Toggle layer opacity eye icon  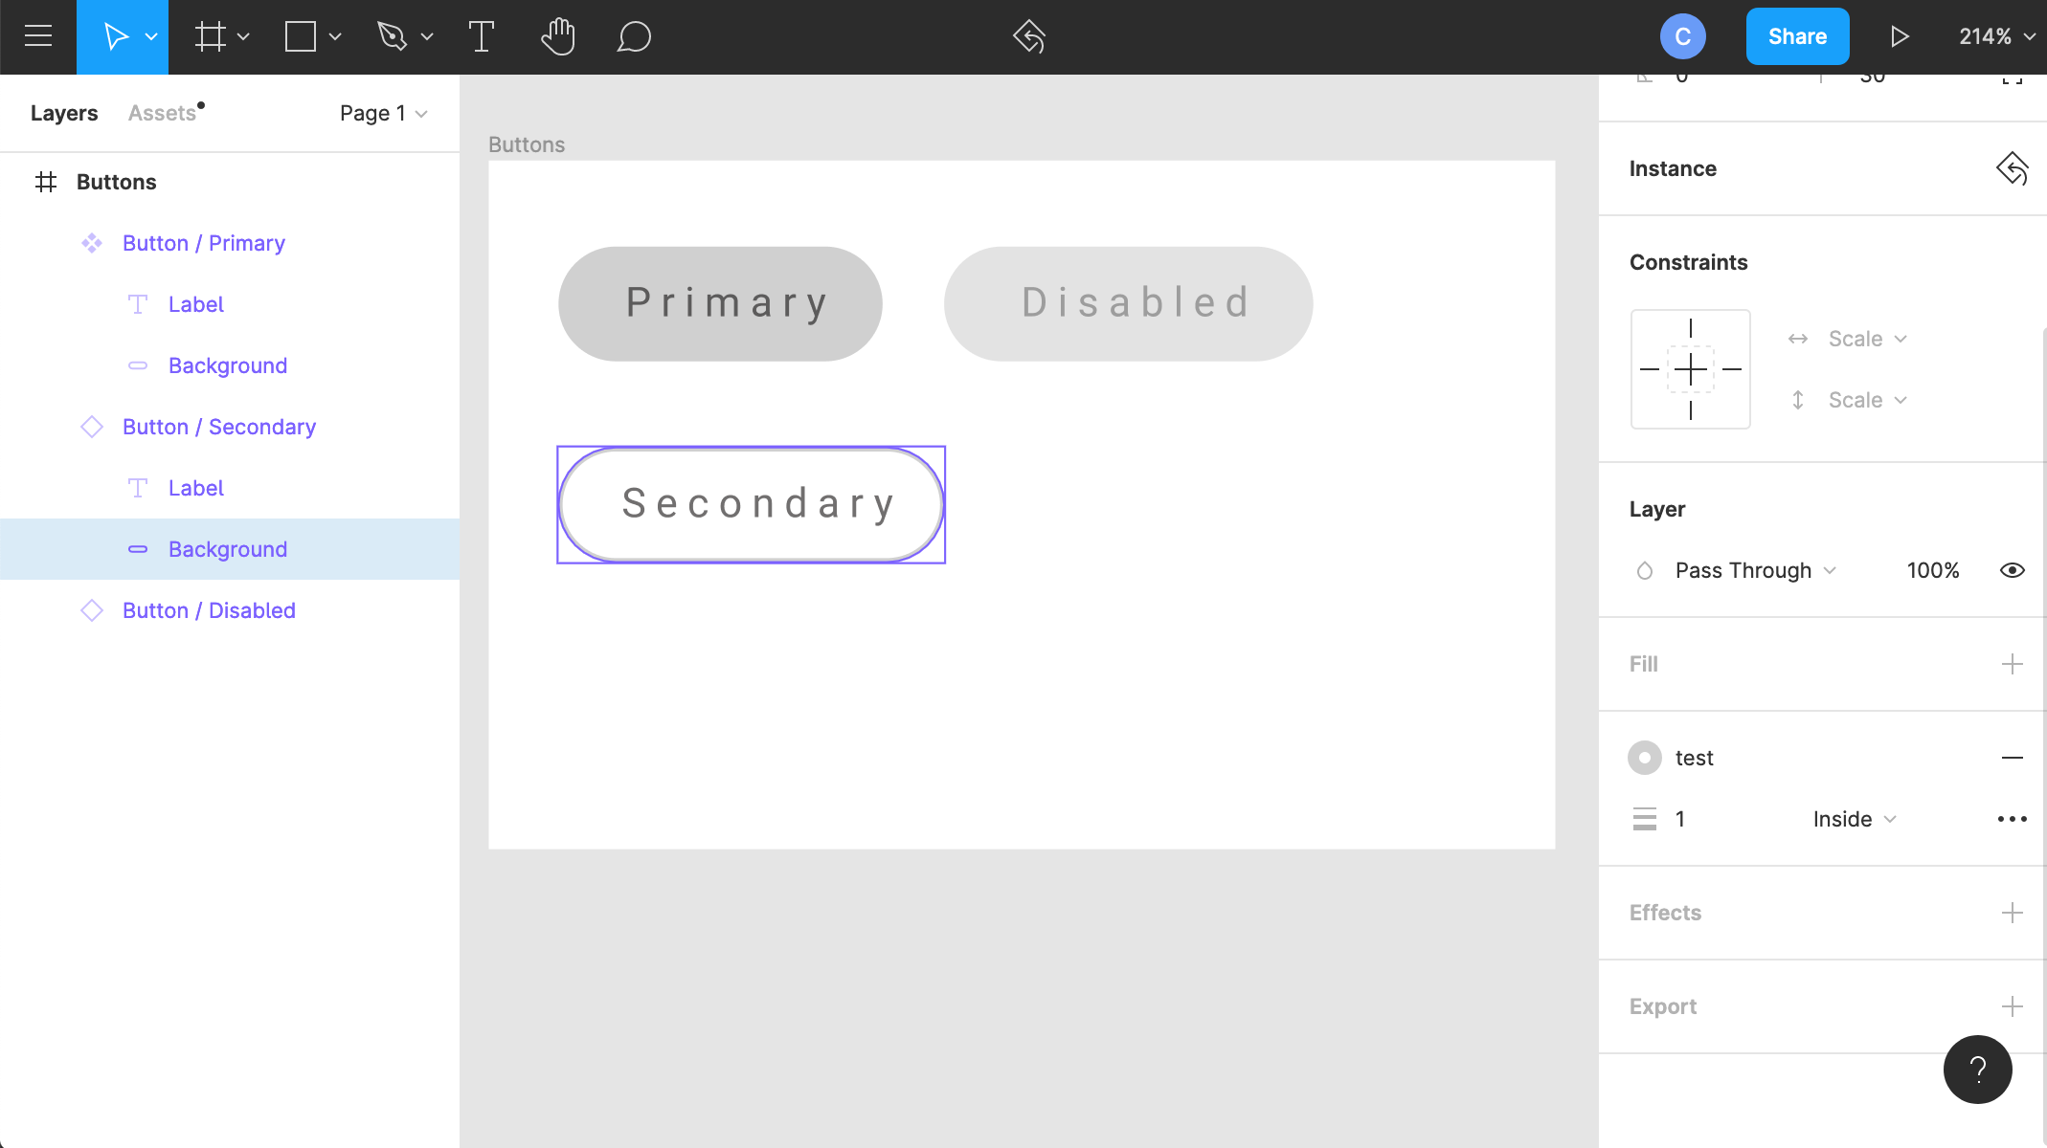pos(2012,570)
